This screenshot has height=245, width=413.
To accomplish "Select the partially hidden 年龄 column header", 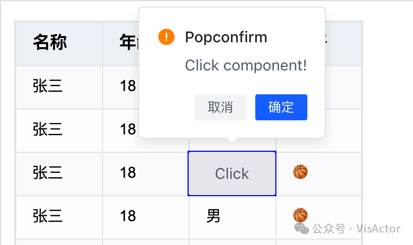I will click(x=128, y=42).
